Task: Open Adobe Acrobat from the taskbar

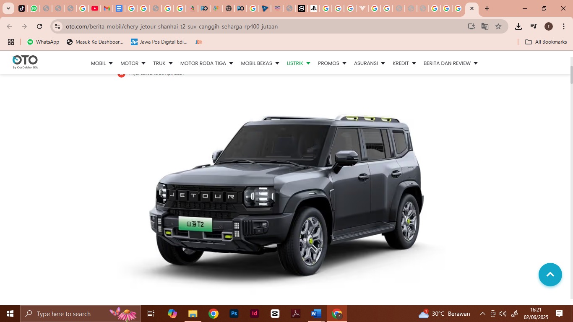Action: tap(296, 314)
